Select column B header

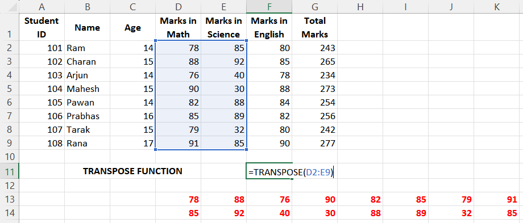[x=88, y=7]
